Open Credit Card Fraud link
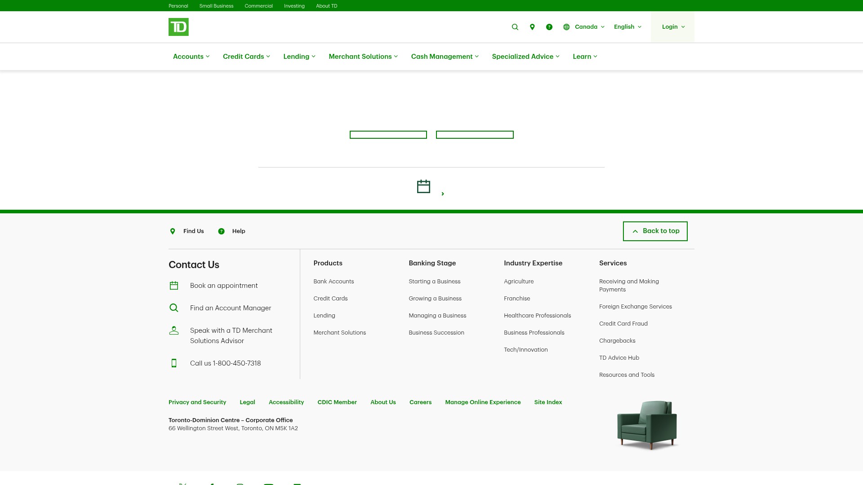863x485 pixels. tap(623, 324)
